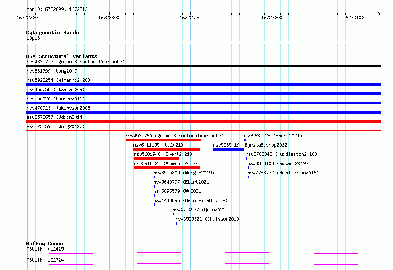Open esv2733595 (Wong2012b) variant
Screen dimensions: 393x270
click(x=56, y=126)
